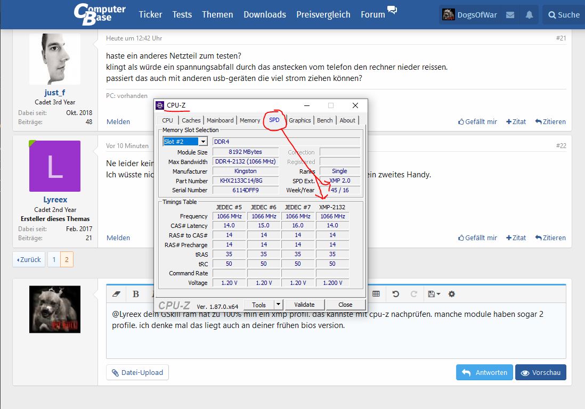Click the Datei-Upload button
This screenshot has width=585, height=409.
click(137, 372)
